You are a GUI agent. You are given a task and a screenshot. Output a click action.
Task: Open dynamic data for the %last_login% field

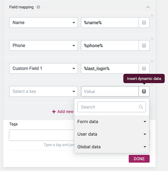[144, 68]
